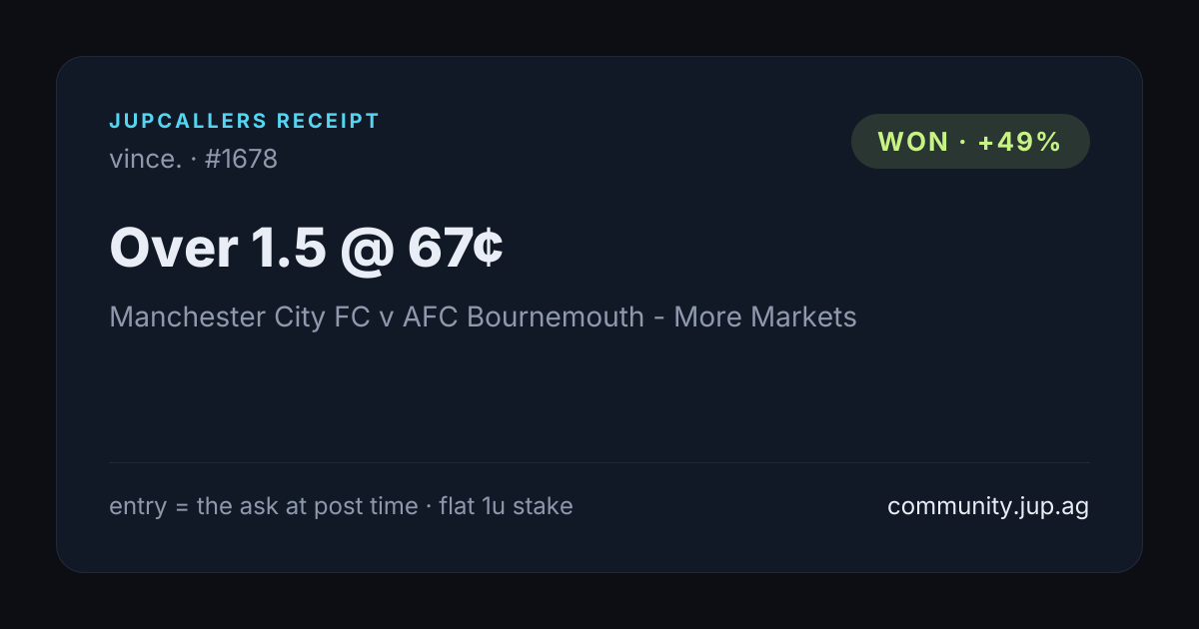Click the 67¢ entry price
Viewport: 1199px width, 629px height.
click(x=455, y=248)
